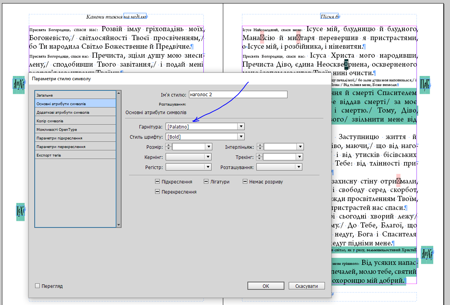The height and width of the screenshot is (305, 450).
Task: Open the Регістр case dropdown
Action: coord(208,167)
